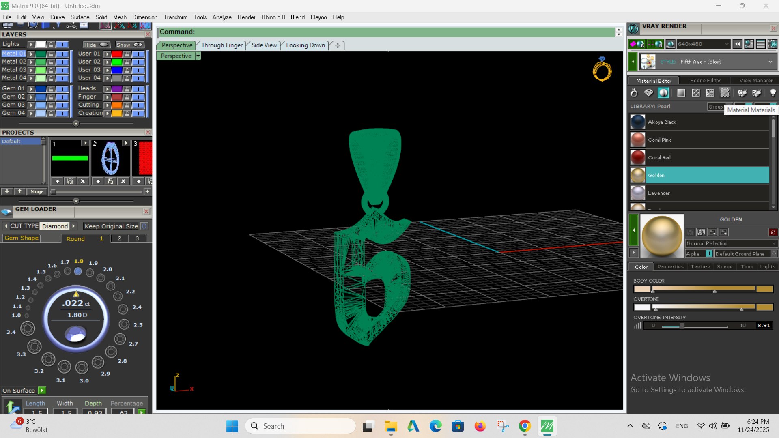
Task: Expand the On Surface green arrow
Action: (42, 391)
